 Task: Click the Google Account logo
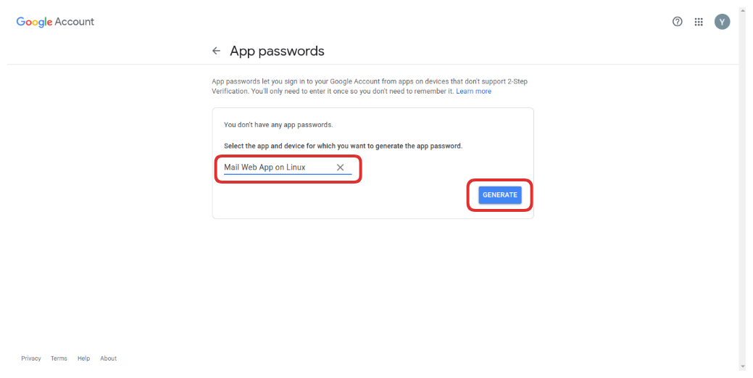55,22
